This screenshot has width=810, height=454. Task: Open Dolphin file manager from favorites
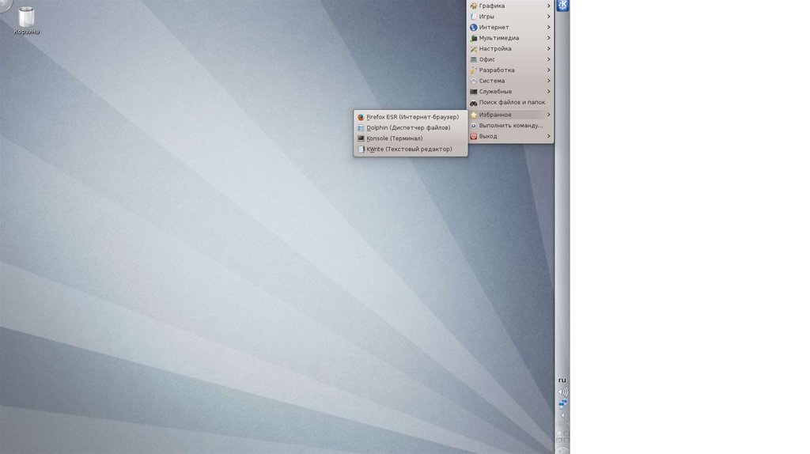(x=407, y=127)
